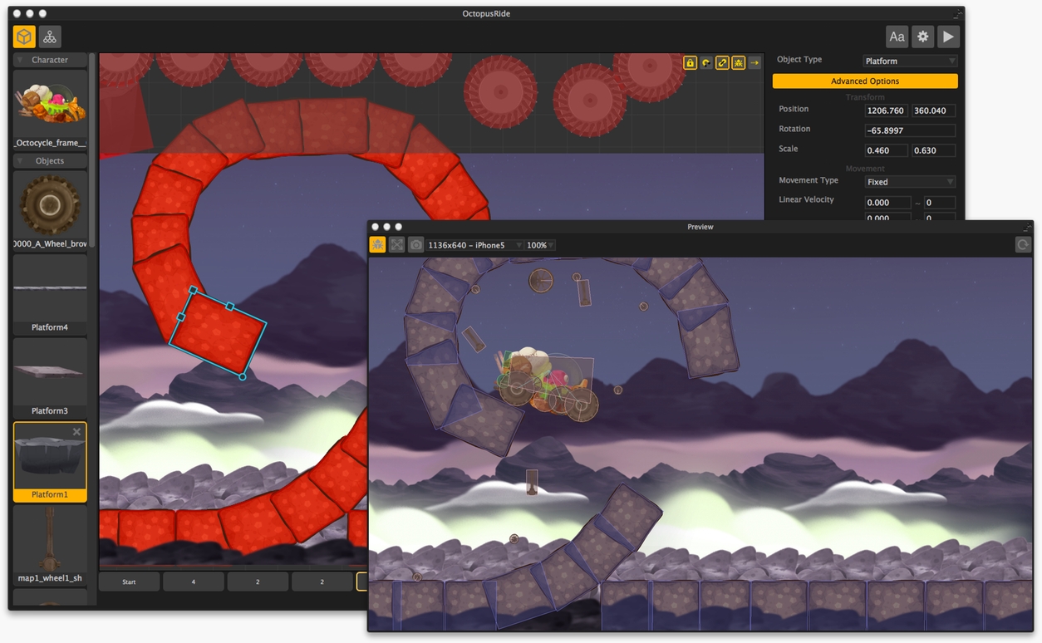Click the Advanced Options button
The height and width of the screenshot is (643, 1042).
click(x=865, y=81)
